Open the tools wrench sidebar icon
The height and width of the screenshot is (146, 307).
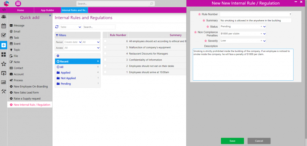click(4, 91)
